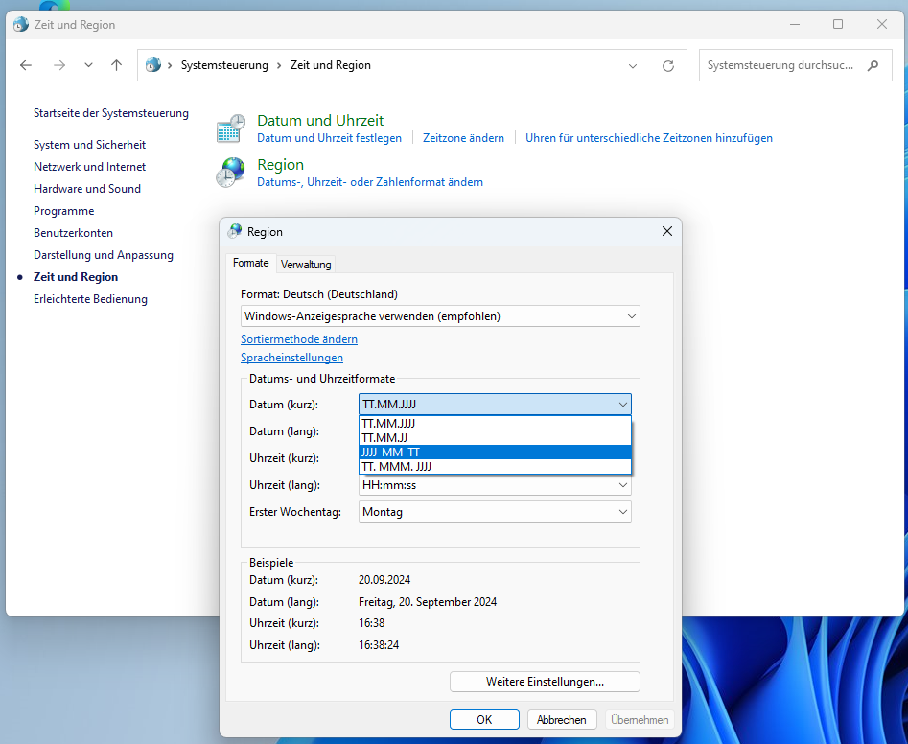Image resolution: width=908 pixels, height=744 pixels.
Task: Open Programme category
Action: click(63, 211)
